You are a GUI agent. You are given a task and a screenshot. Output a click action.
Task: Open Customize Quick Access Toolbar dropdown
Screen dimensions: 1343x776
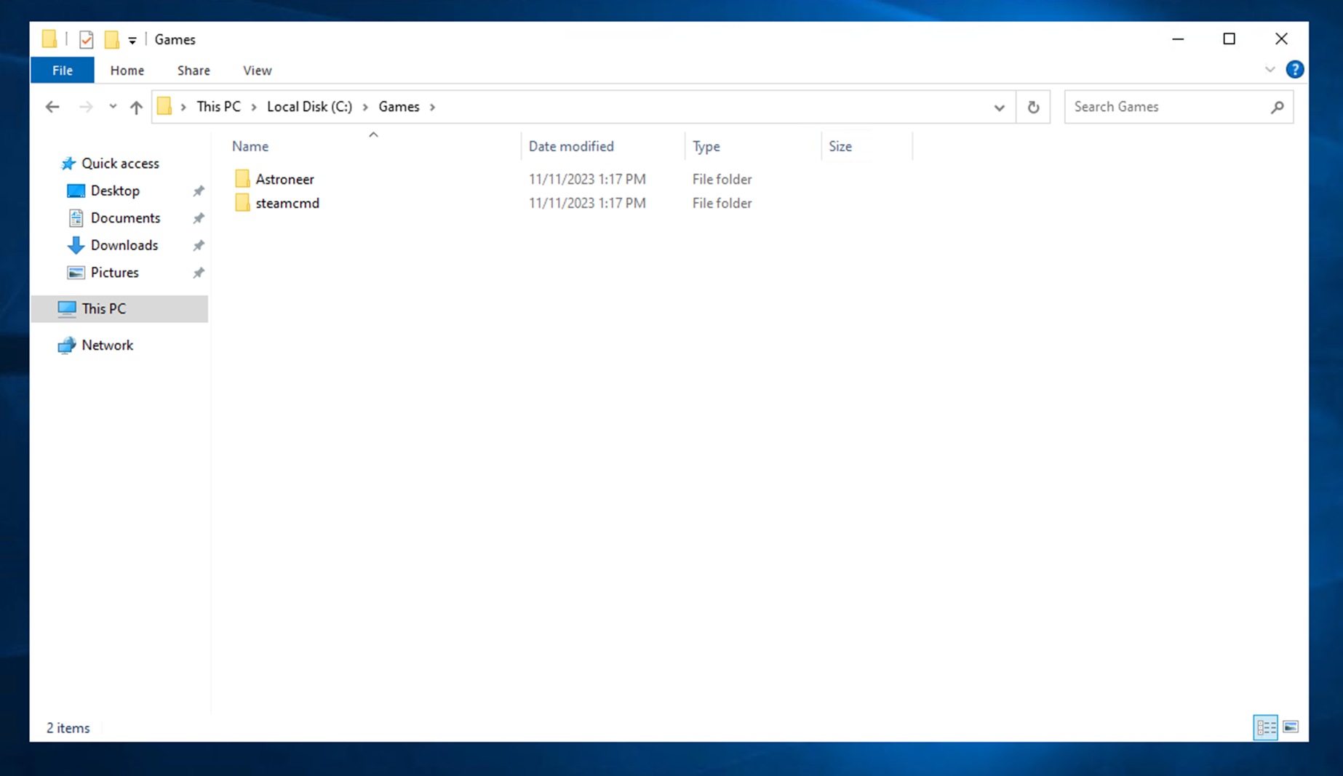pyautogui.click(x=132, y=40)
